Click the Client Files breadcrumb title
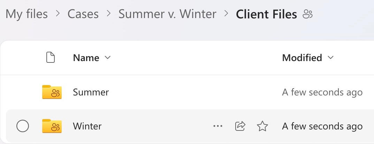 (x=266, y=14)
